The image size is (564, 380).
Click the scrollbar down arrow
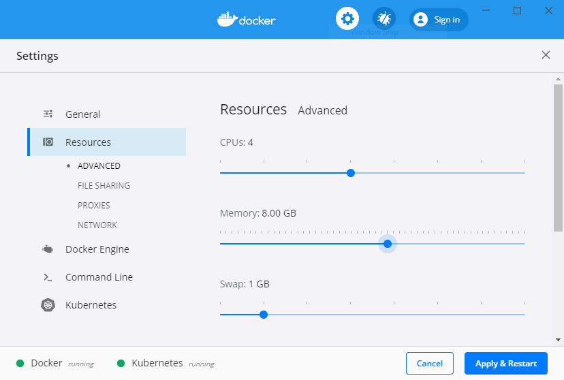pos(558,339)
